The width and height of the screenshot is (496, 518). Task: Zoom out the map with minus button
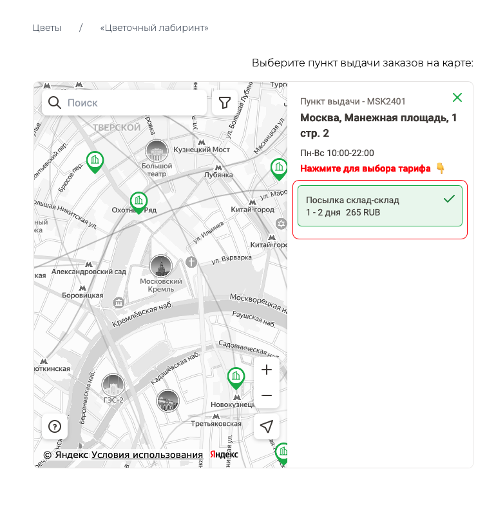(x=267, y=395)
